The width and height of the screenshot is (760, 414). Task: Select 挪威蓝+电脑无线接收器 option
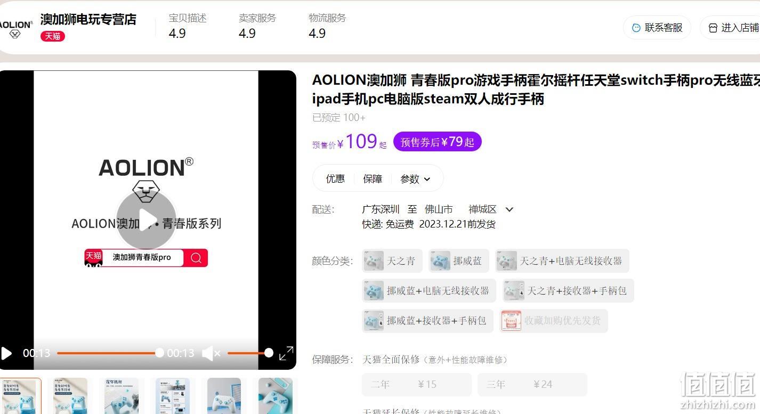428,291
